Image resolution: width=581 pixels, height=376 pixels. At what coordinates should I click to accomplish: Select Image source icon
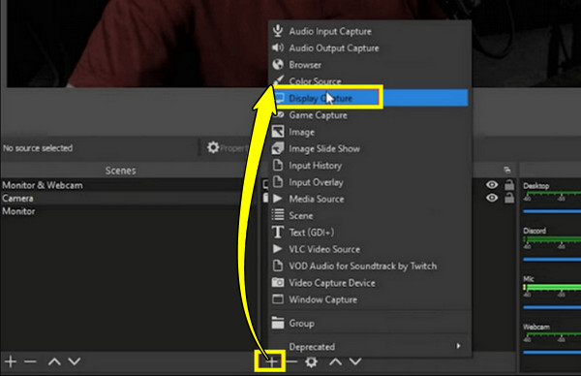(x=278, y=132)
